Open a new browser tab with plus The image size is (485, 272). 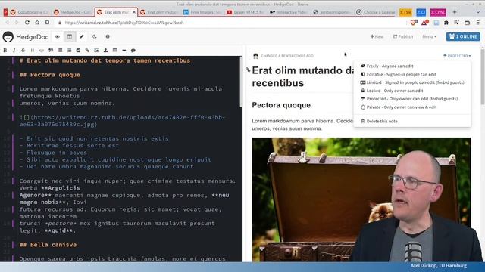tap(455, 12)
